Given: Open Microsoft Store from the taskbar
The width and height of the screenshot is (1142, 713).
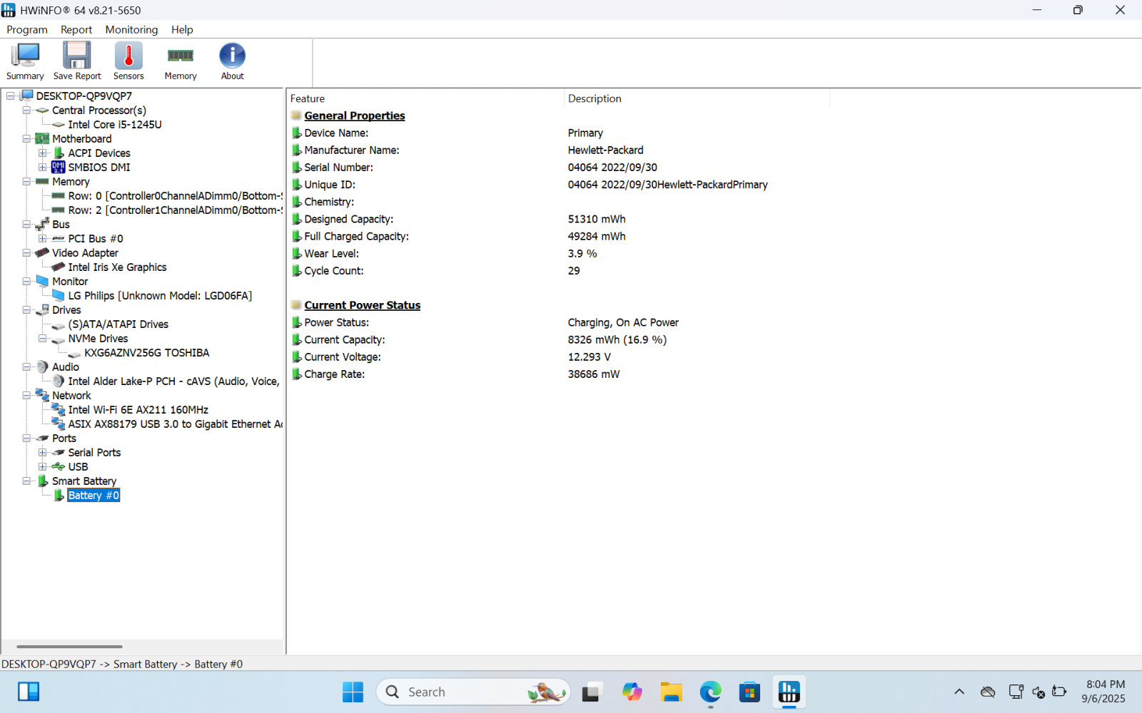Looking at the screenshot, I should click(749, 692).
